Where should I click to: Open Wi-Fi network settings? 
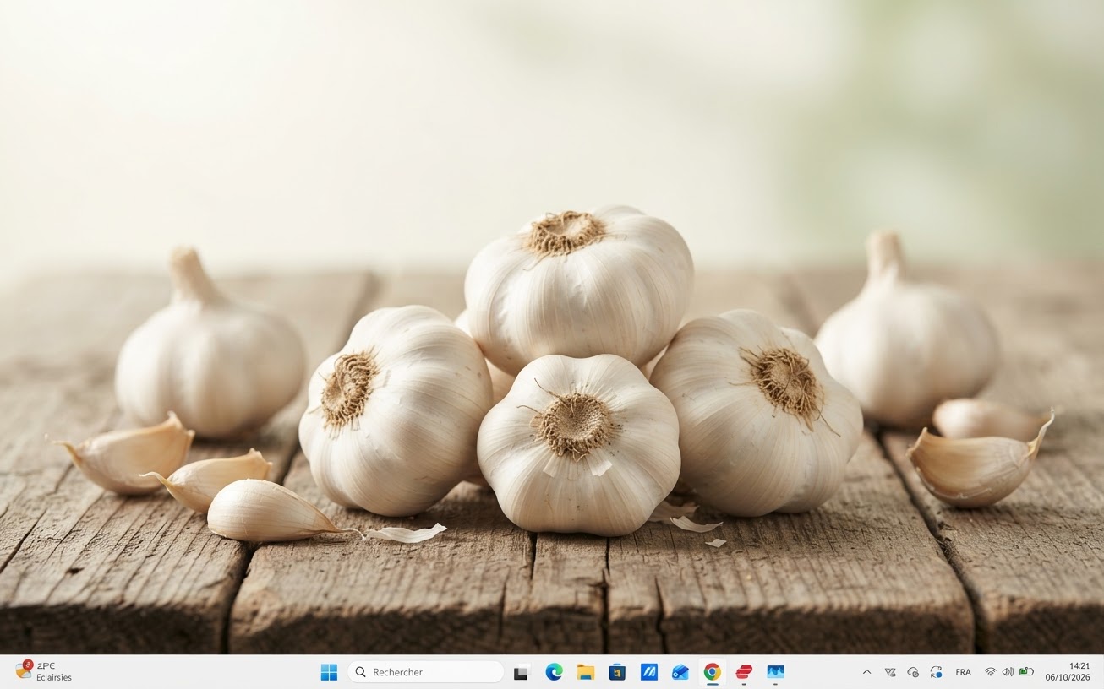(990, 672)
